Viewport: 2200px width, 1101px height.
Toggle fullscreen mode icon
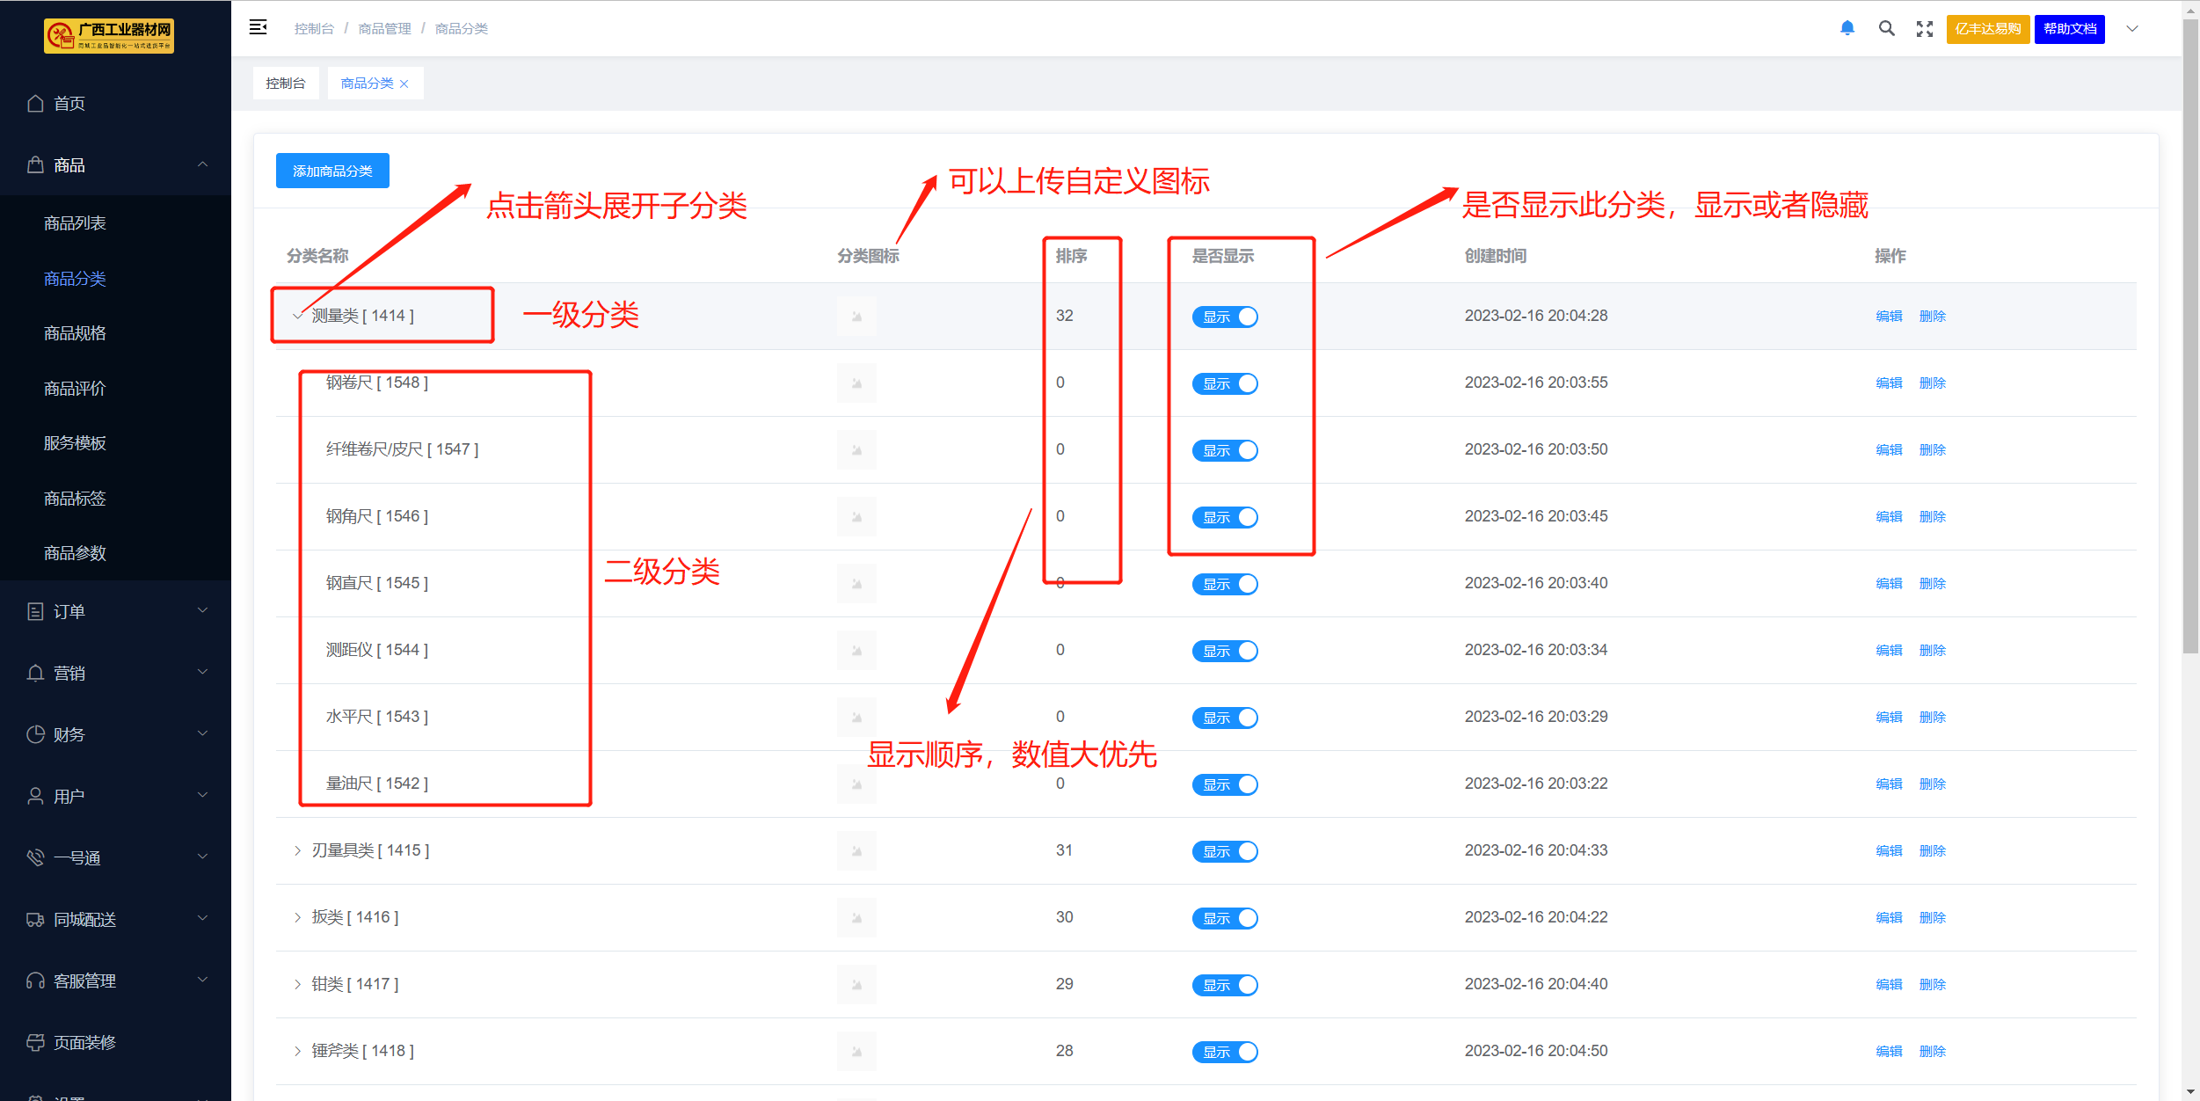pos(1925,29)
